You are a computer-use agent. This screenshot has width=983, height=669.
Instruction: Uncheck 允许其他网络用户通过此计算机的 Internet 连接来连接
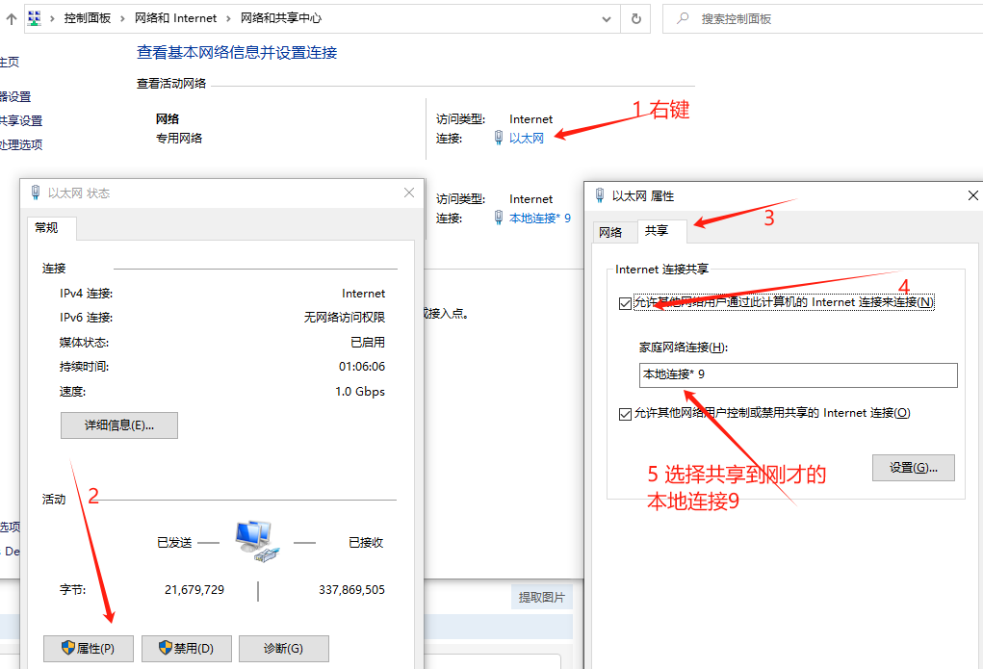coord(622,301)
